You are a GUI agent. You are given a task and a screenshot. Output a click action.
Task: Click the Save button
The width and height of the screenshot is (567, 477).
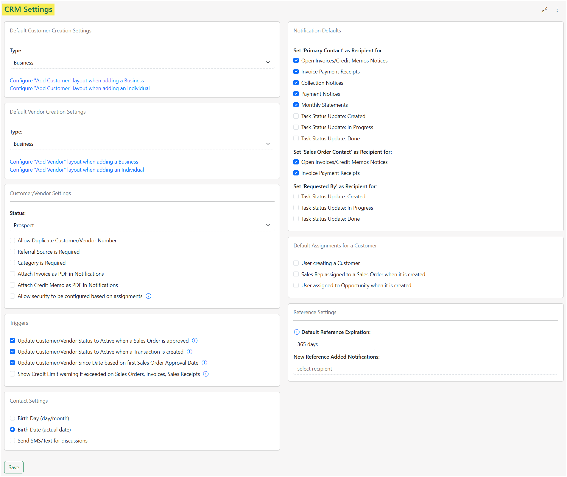point(14,467)
